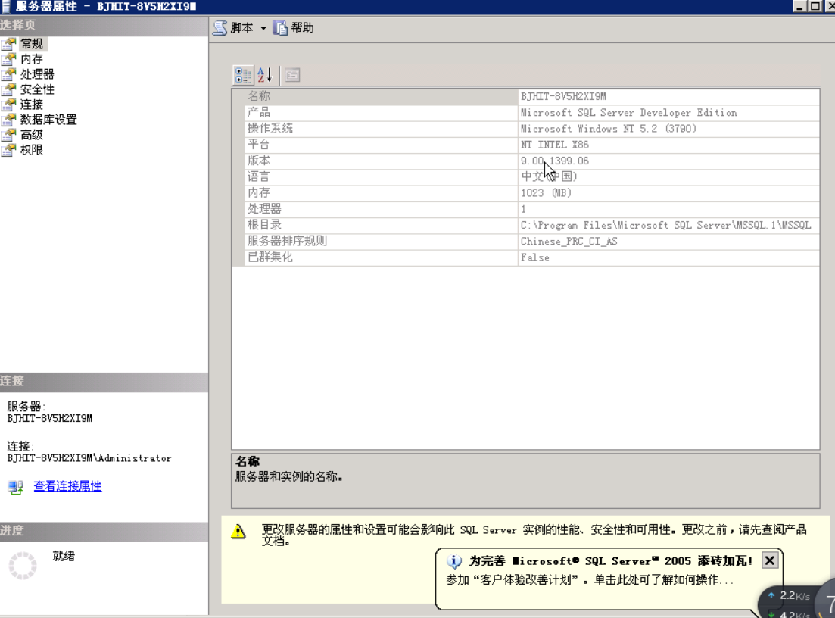Click the value NT INTEL X86

click(554, 145)
